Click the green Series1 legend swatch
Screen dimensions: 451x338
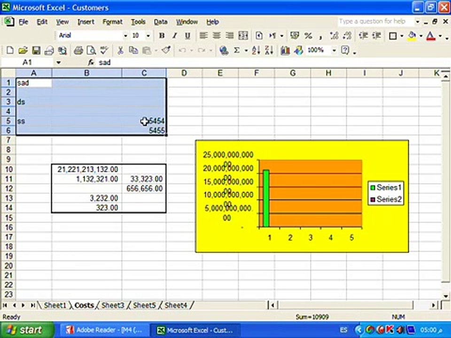pyautogui.click(x=373, y=188)
